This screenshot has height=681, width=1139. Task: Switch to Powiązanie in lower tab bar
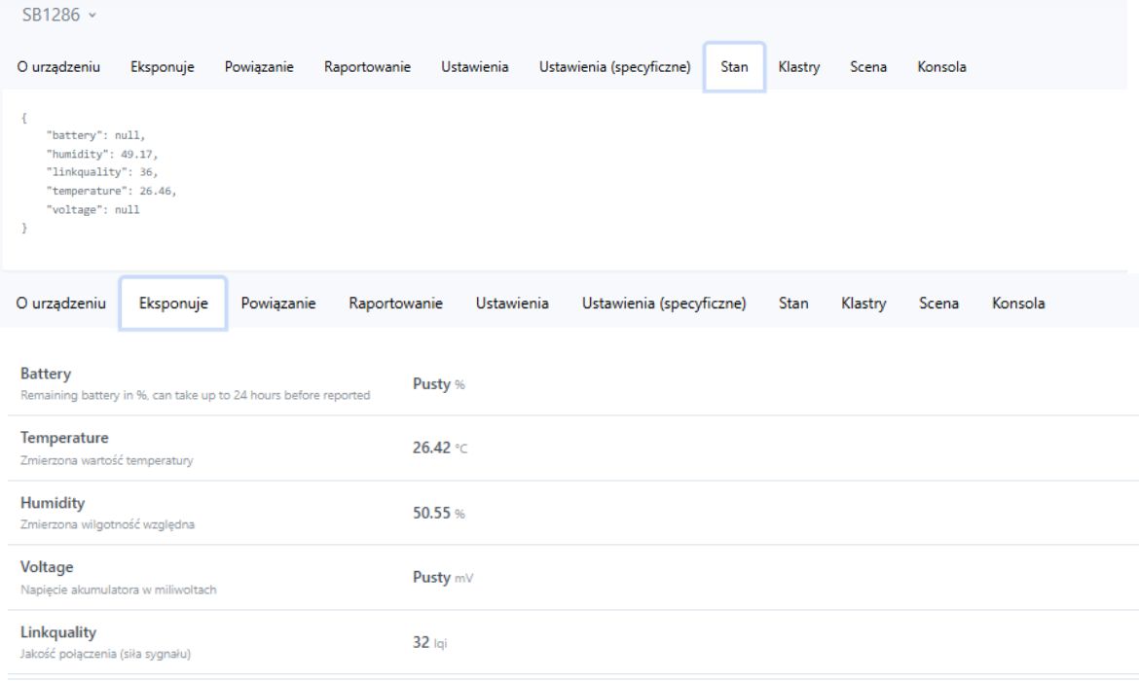coord(277,304)
